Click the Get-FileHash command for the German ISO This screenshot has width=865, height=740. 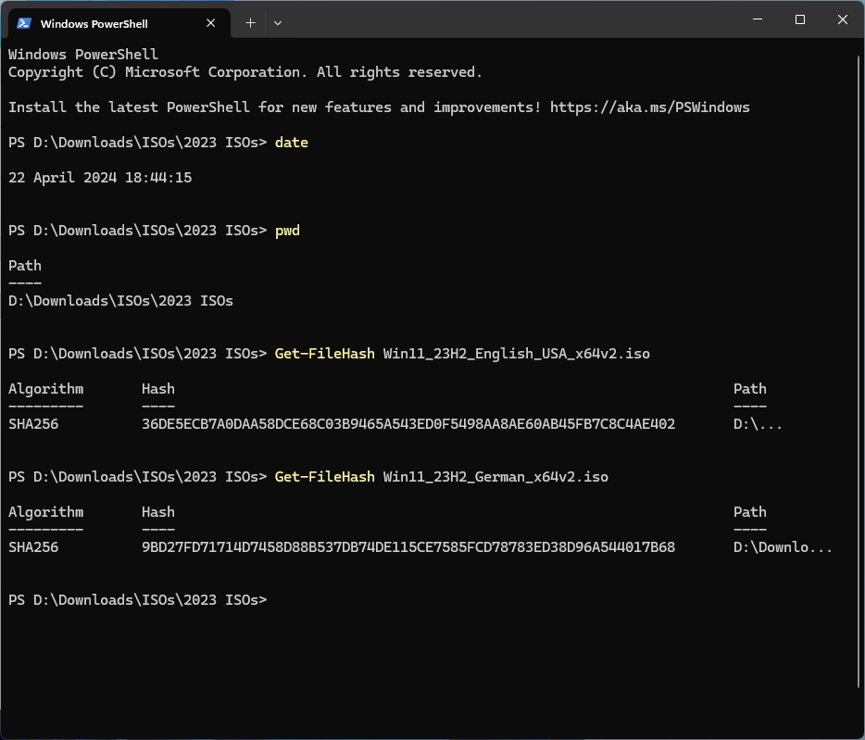coord(324,477)
